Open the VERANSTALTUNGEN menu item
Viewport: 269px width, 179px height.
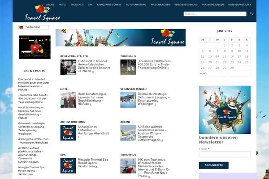(x=213, y=4)
